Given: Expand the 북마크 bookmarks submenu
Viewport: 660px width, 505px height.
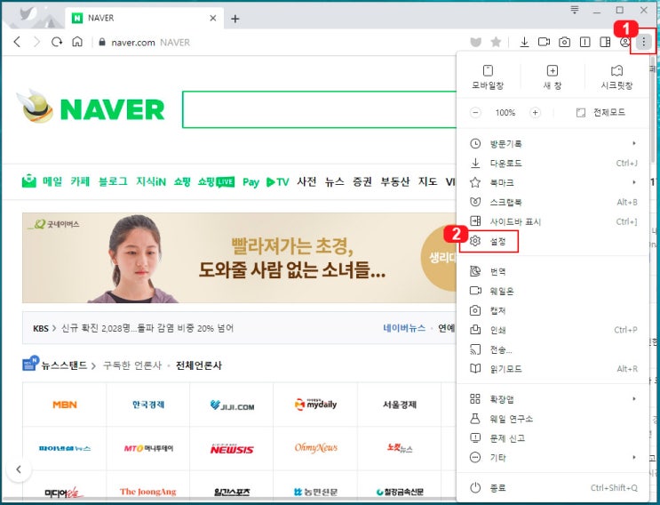Looking at the screenshot, I should (553, 182).
